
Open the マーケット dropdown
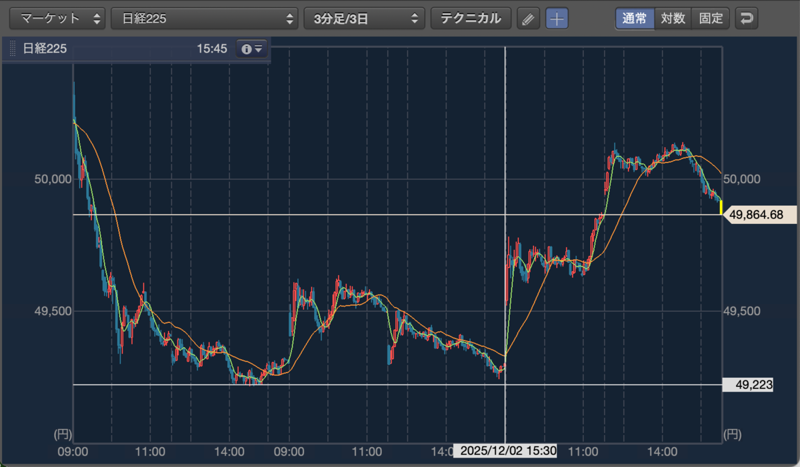point(57,19)
